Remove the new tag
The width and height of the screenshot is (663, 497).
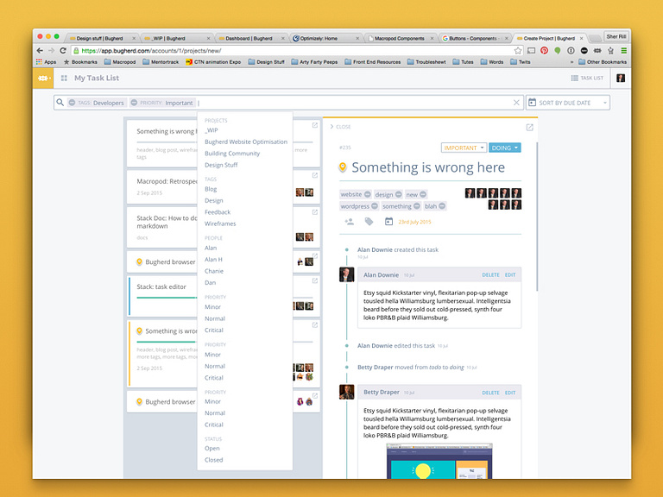[423, 194]
